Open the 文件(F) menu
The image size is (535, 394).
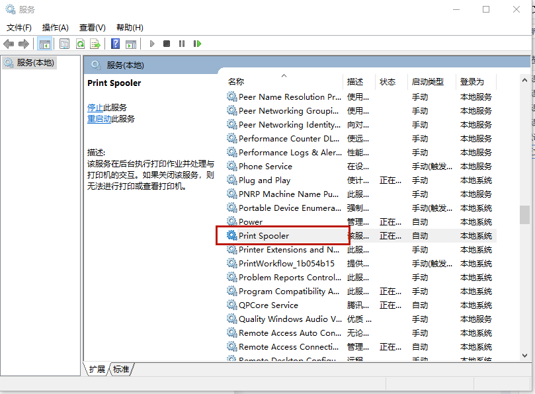click(19, 28)
